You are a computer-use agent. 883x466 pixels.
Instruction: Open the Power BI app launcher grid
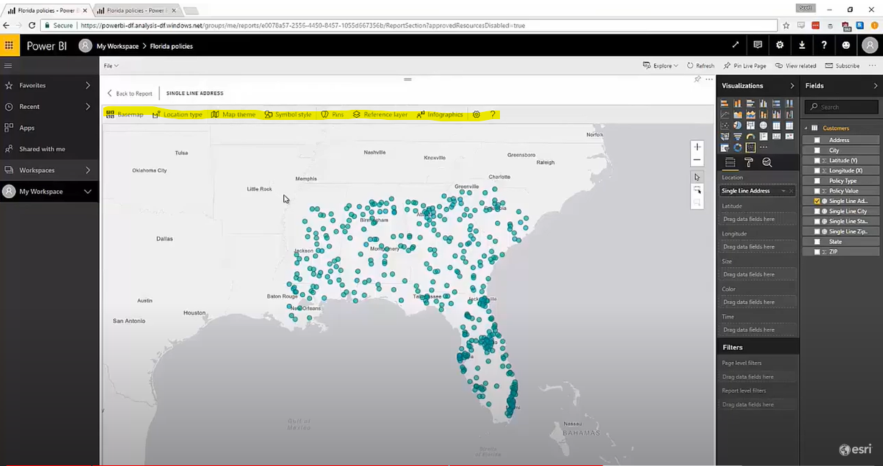[9, 45]
